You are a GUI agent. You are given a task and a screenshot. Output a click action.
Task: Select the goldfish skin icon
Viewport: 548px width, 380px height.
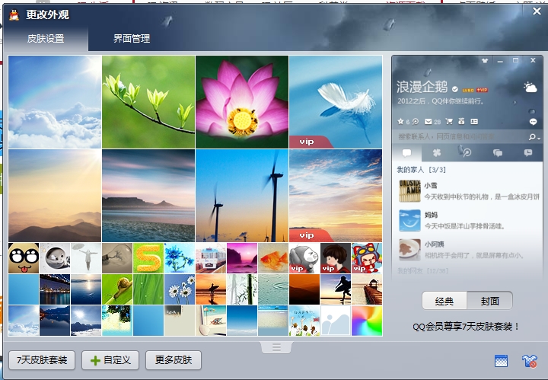[273, 258]
